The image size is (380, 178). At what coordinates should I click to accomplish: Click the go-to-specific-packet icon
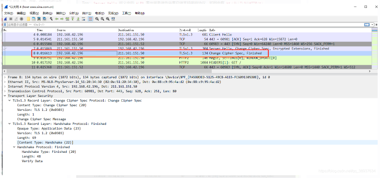coord(67,19)
